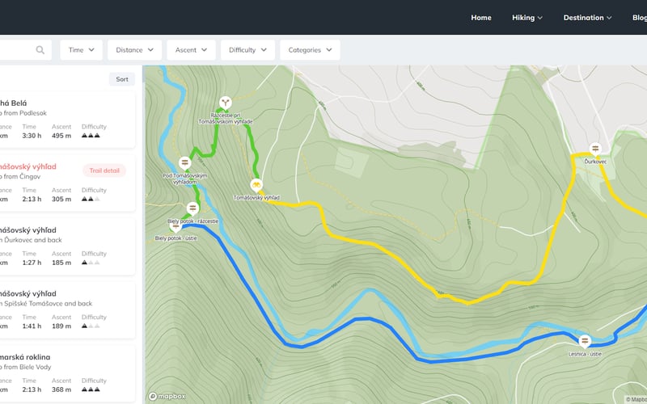Click the green trail line on the map
The image size is (647, 404).
[x=216, y=136]
